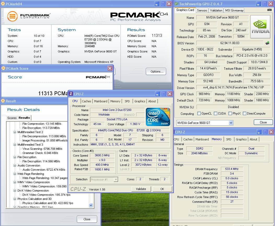The width and height of the screenshot is (275, 226).
Task: Minimize the PCMark04 window
Action: (x=157, y=4)
